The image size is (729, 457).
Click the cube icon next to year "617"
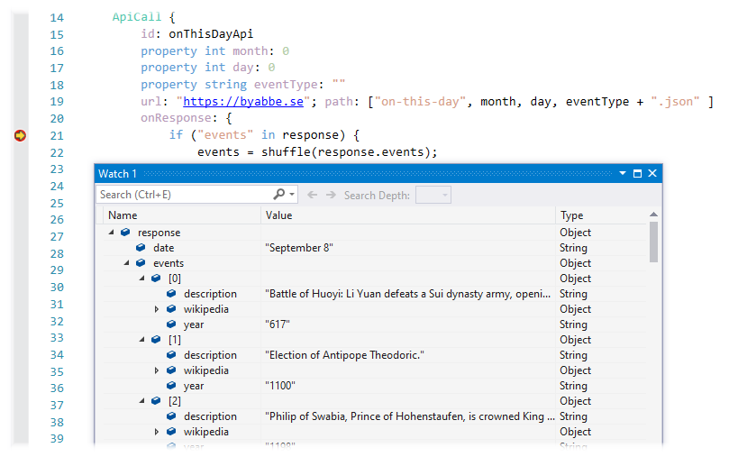point(171,324)
